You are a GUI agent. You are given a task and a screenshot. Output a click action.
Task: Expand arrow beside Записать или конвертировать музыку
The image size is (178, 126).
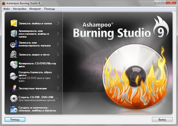58,44
